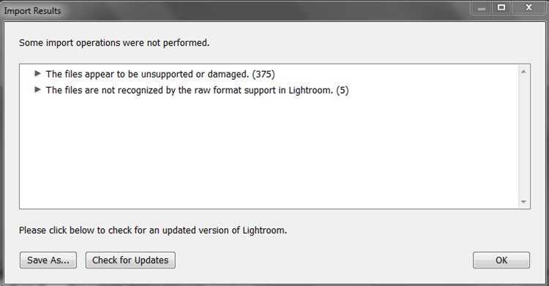Click the vertical scrollbar track of results list

click(x=523, y=137)
